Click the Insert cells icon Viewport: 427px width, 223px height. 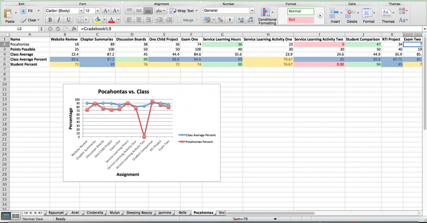click(335, 14)
